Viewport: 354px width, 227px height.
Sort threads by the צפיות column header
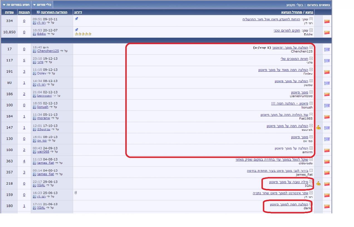pos(9,13)
